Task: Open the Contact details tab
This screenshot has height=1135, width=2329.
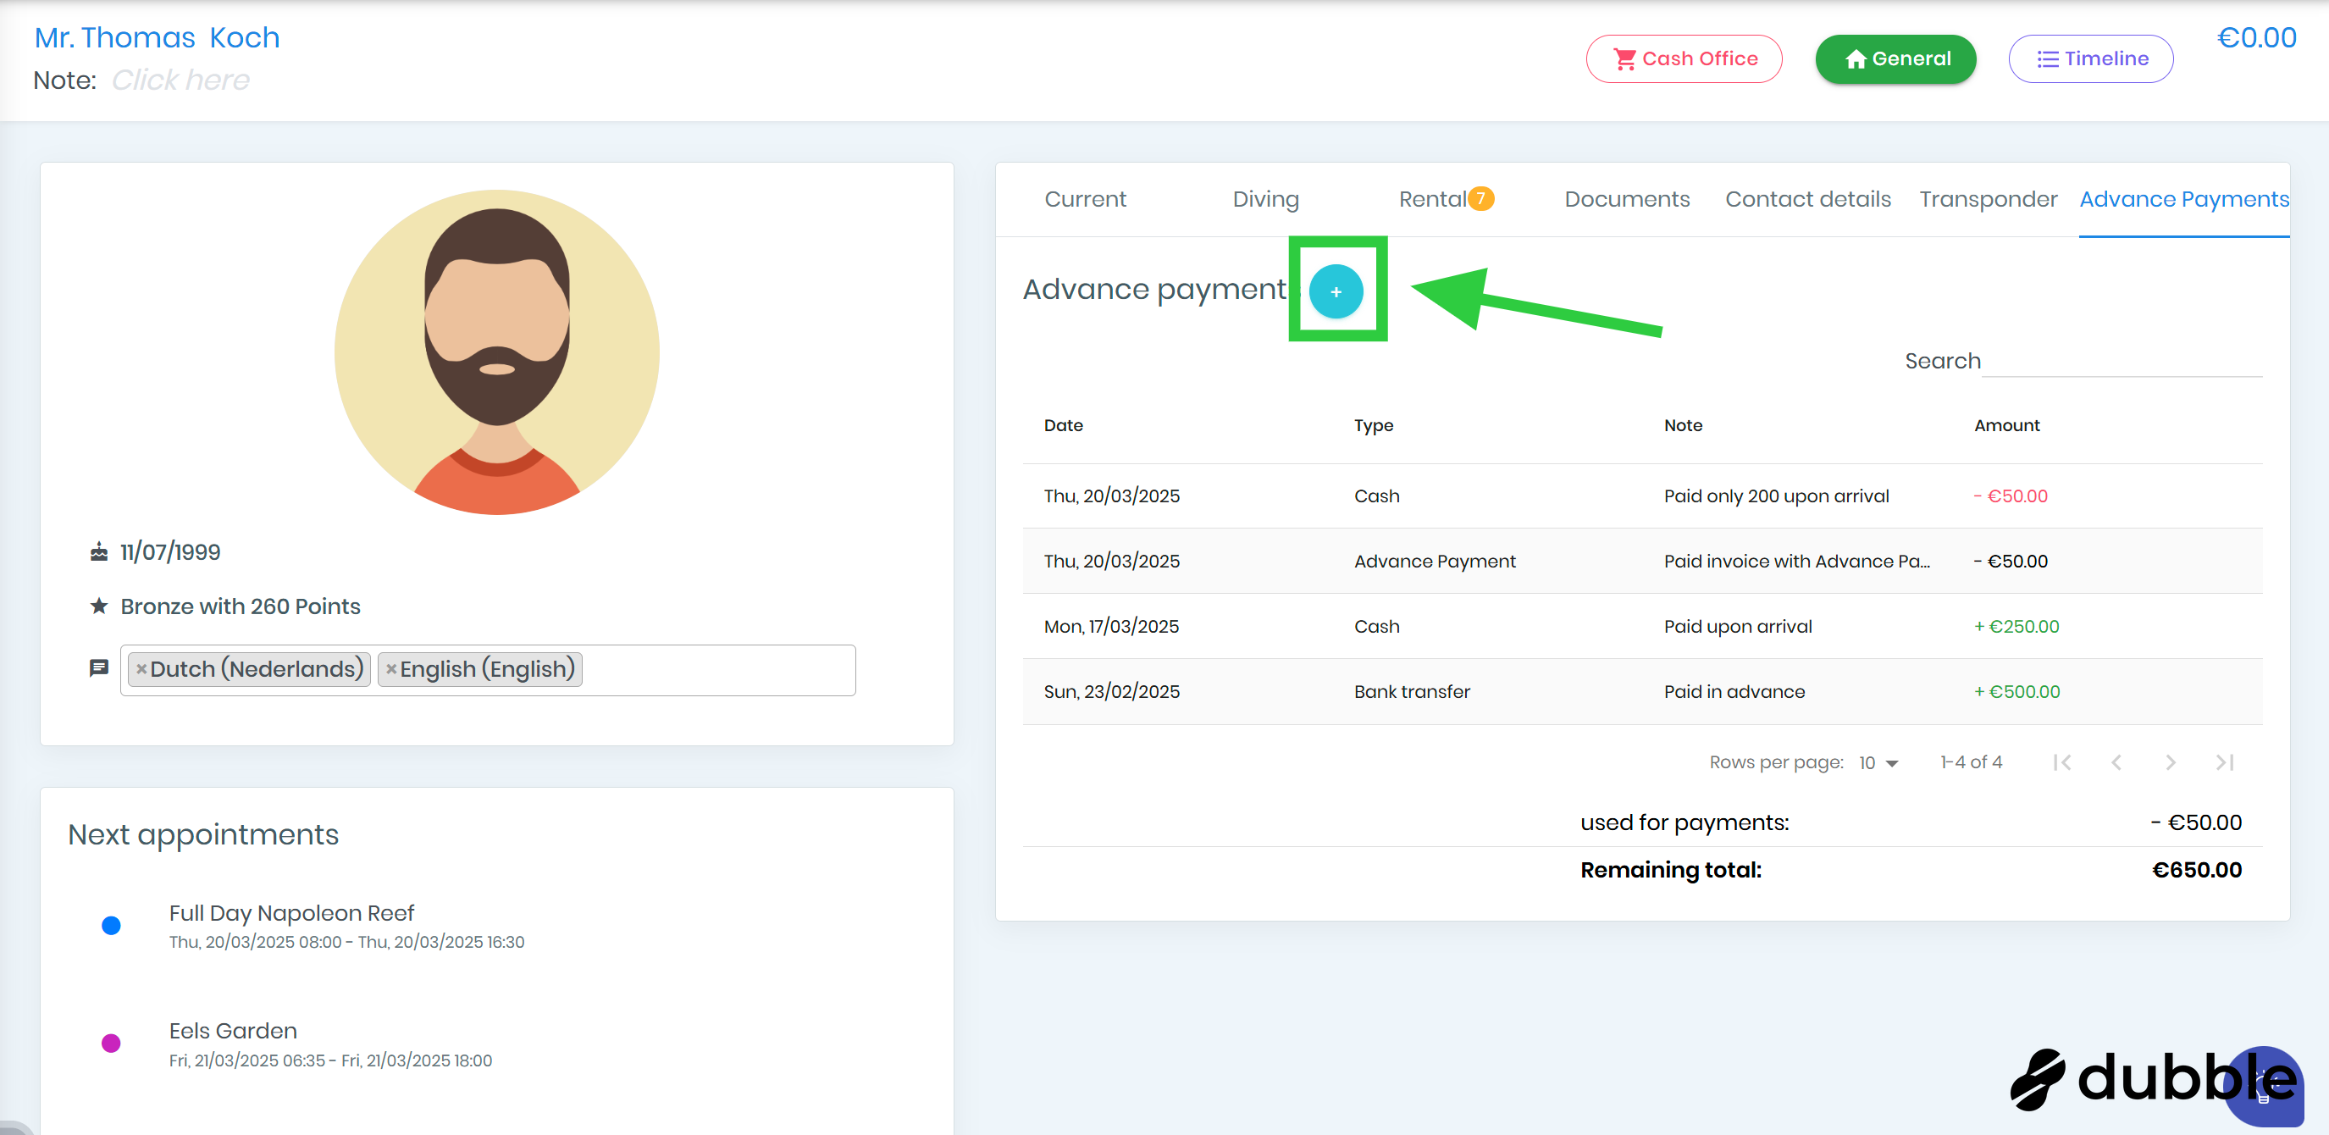Action: point(1807,199)
